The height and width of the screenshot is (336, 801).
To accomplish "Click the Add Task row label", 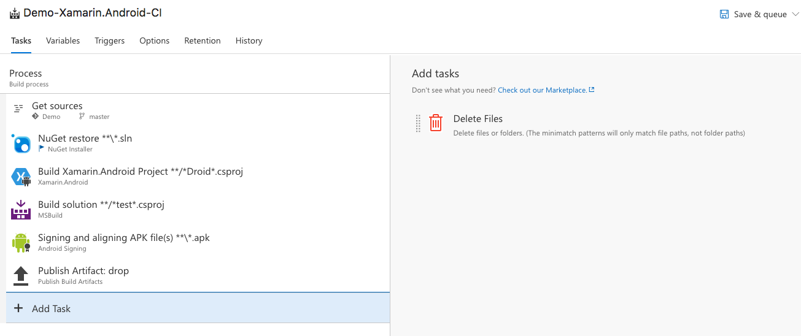I will (x=51, y=308).
